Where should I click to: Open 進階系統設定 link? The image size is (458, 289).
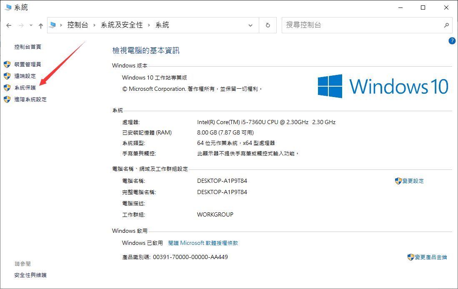30,99
